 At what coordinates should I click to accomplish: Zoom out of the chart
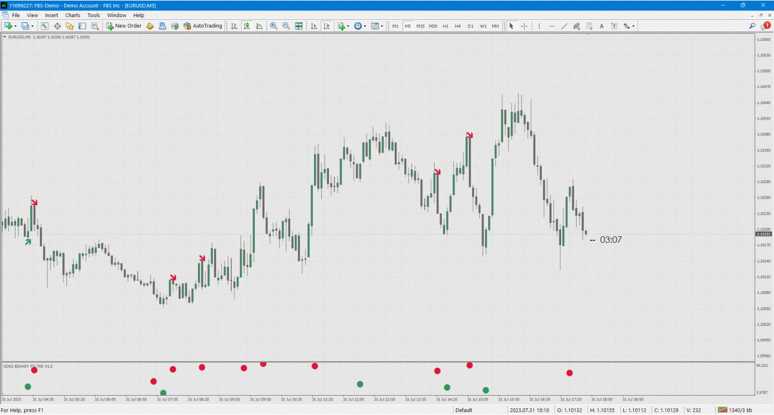(x=286, y=26)
